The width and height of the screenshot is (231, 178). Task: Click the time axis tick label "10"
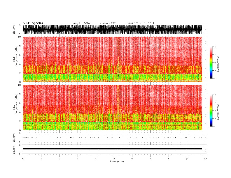[x=205, y=159]
